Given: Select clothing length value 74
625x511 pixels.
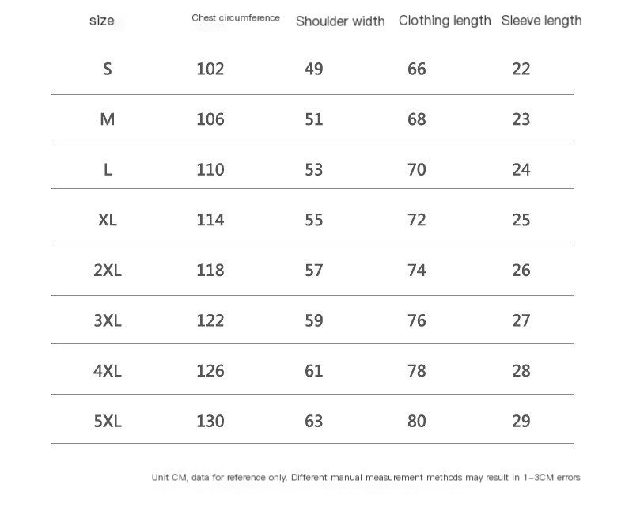Looking at the screenshot, I should tap(416, 270).
